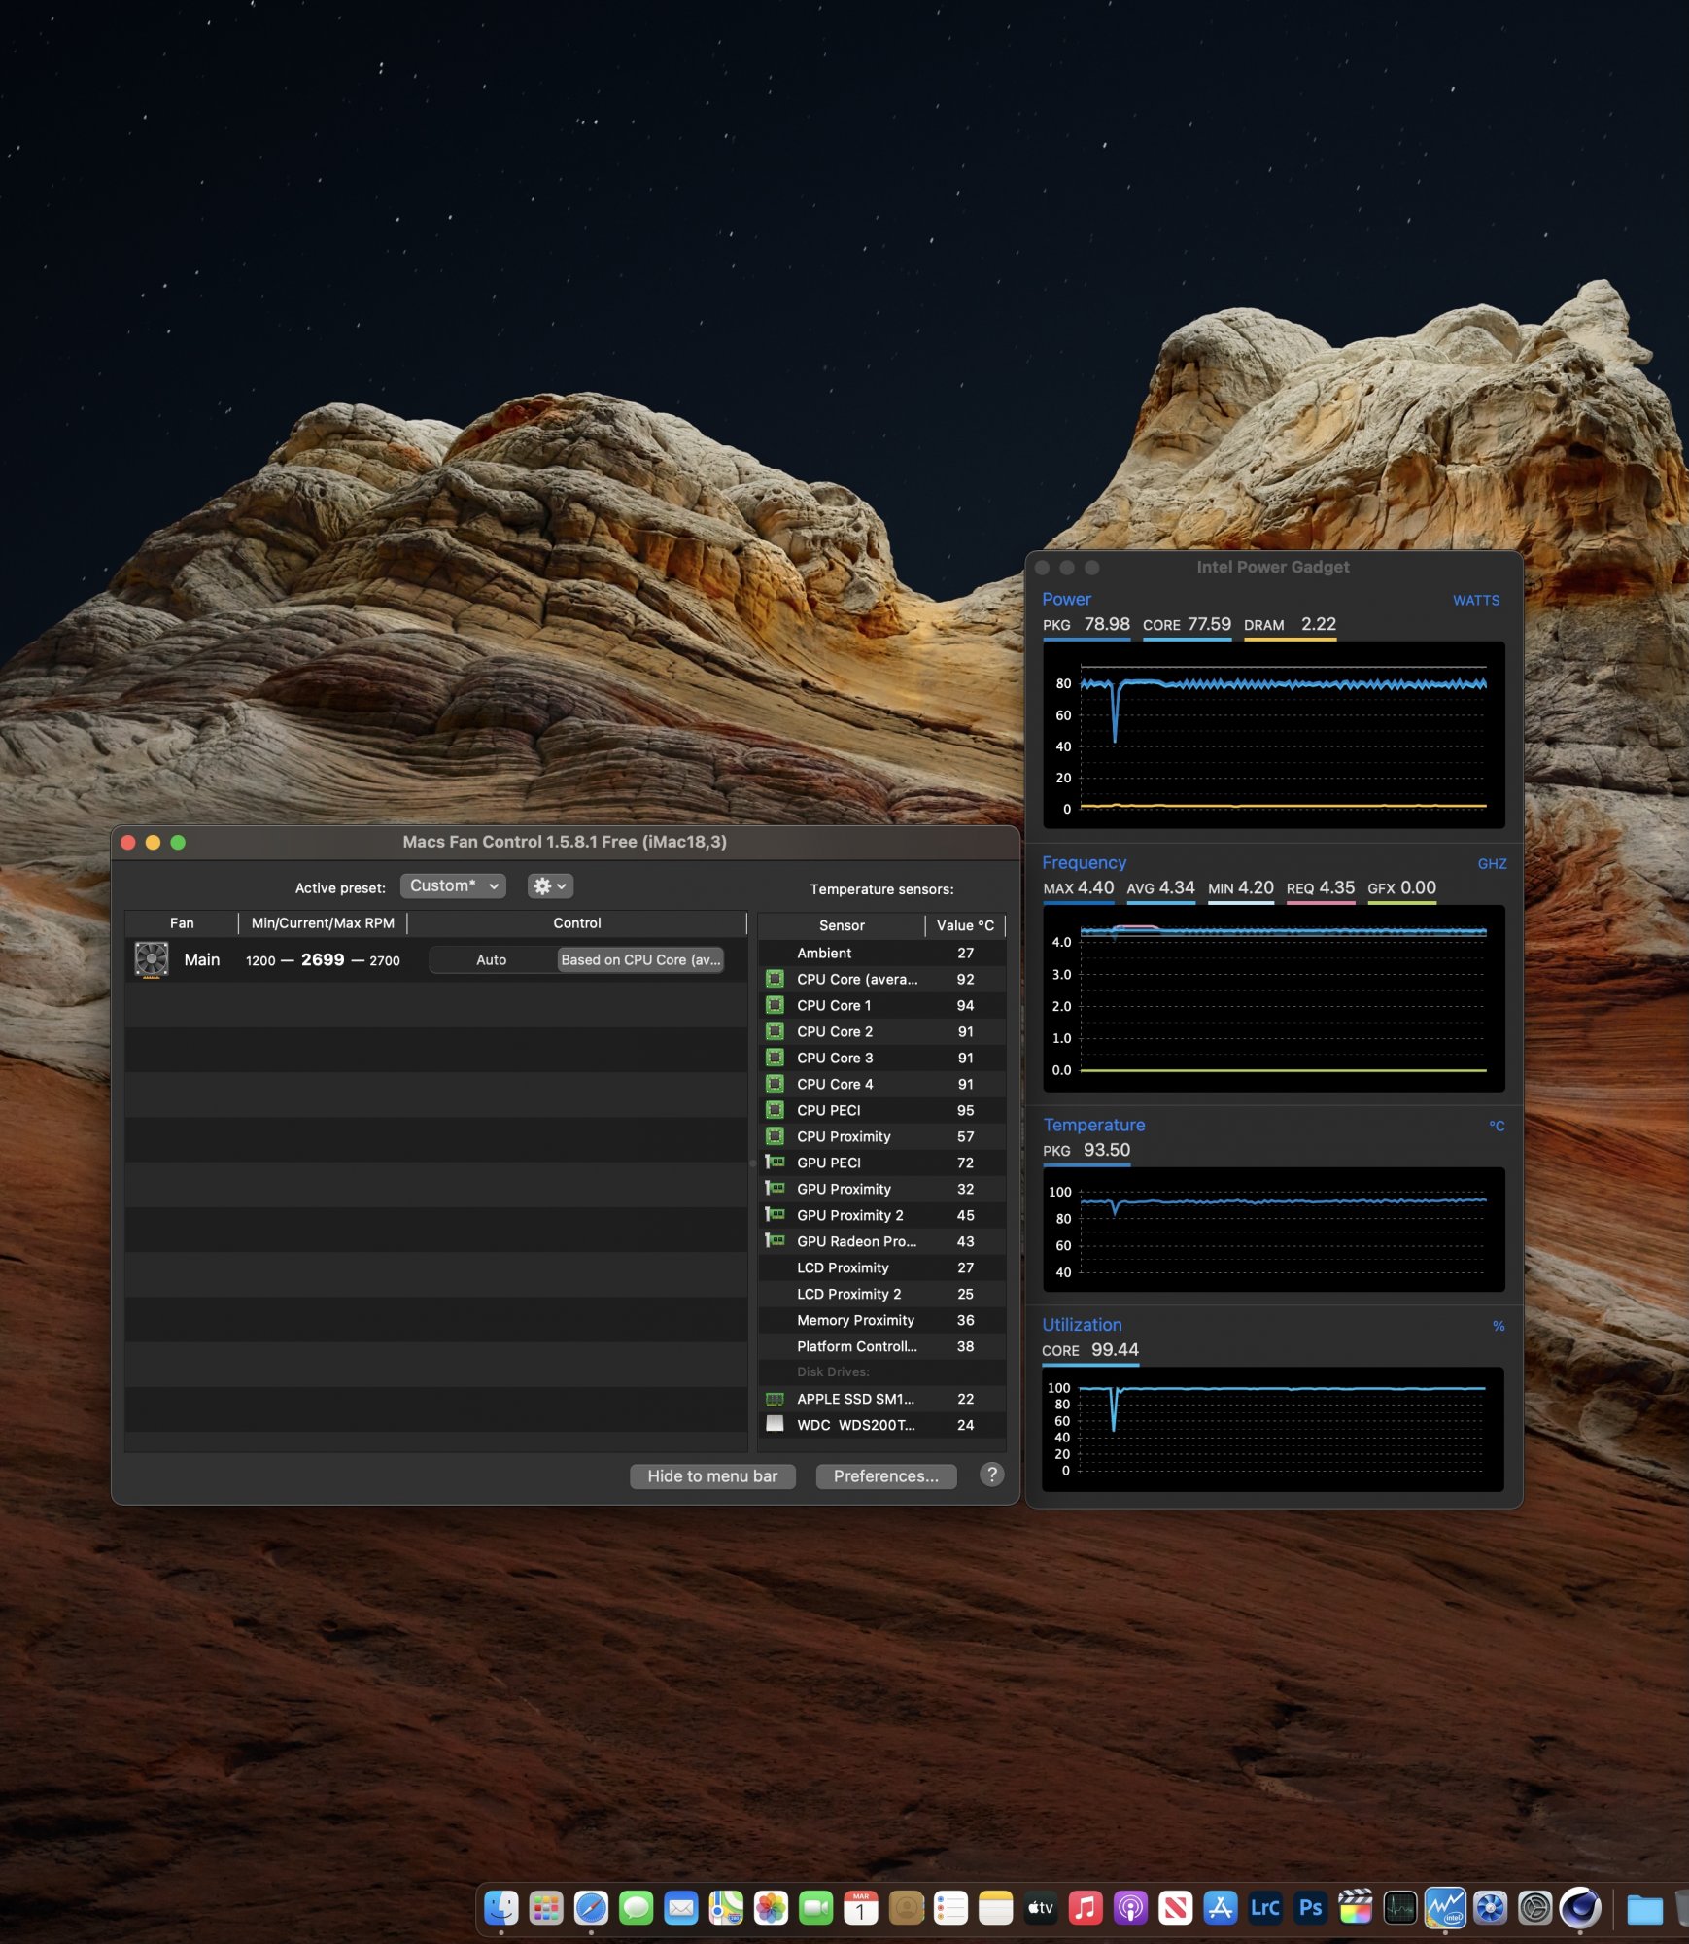Viewport: 1689px width, 1944px height.
Task: Click the PKG temperature value 93.50
Action: pyautogui.click(x=1107, y=1150)
